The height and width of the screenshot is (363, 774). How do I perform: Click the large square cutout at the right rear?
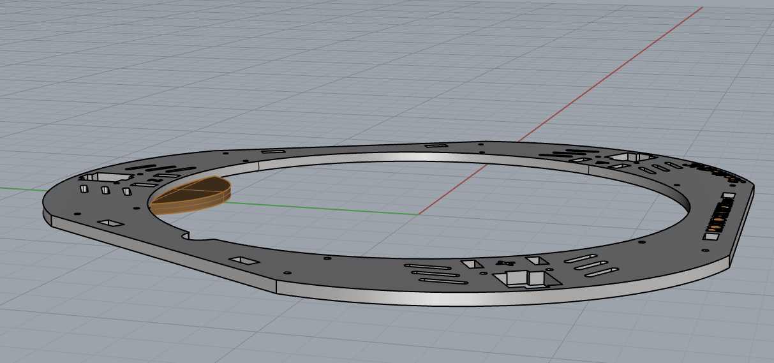coord(629,156)
